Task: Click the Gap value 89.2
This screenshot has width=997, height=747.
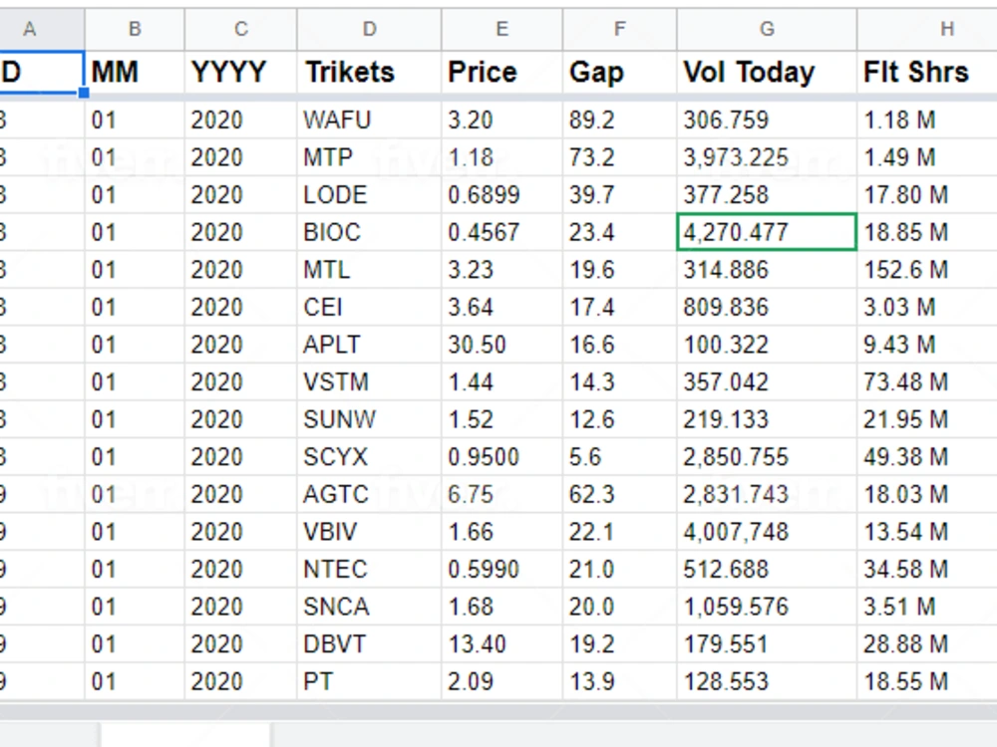Action: click(619, 121)
